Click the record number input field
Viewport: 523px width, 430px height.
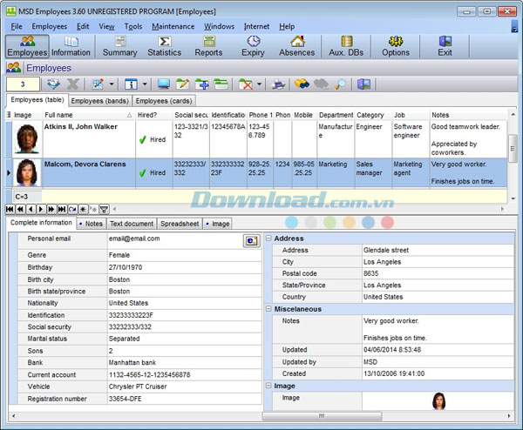coord(23,84)
